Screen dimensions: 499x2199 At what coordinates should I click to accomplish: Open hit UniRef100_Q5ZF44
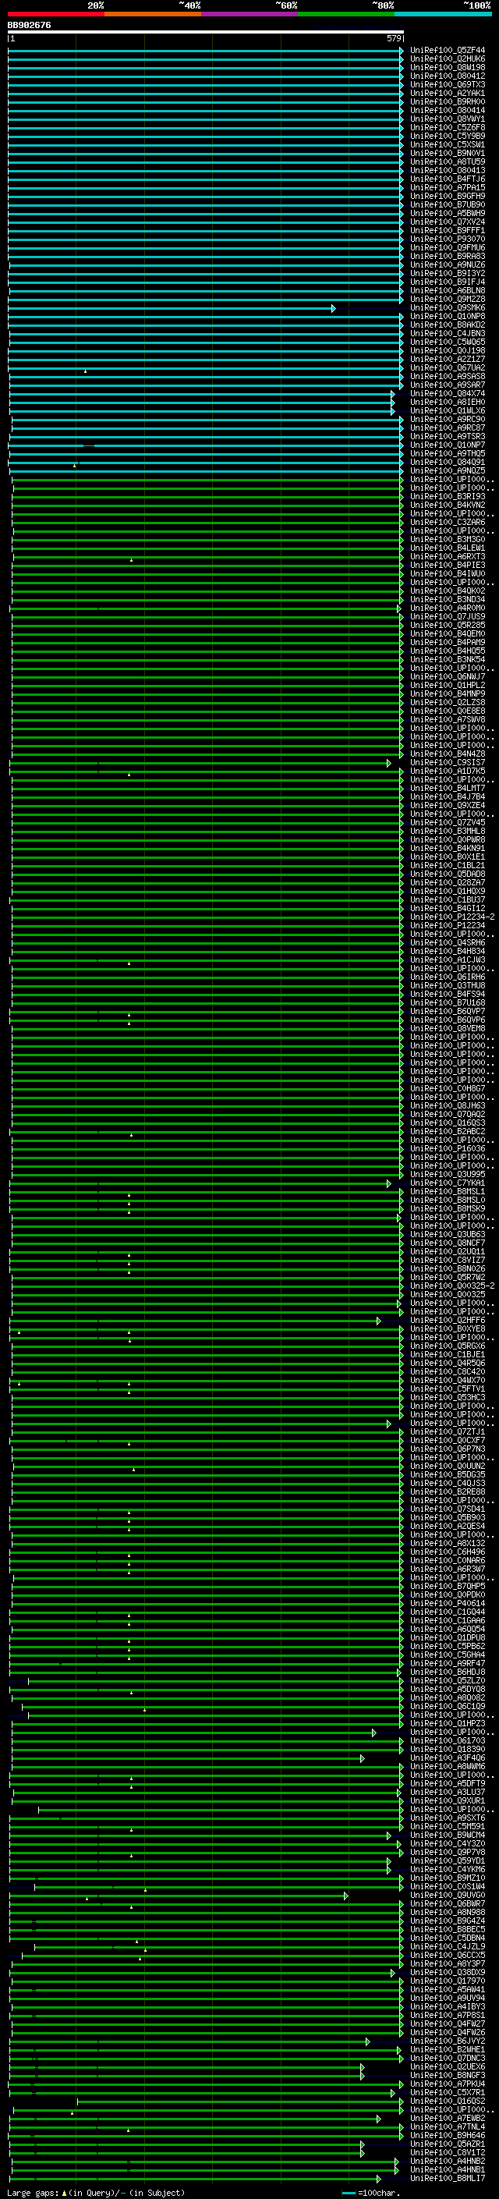(x=448, y=51)
